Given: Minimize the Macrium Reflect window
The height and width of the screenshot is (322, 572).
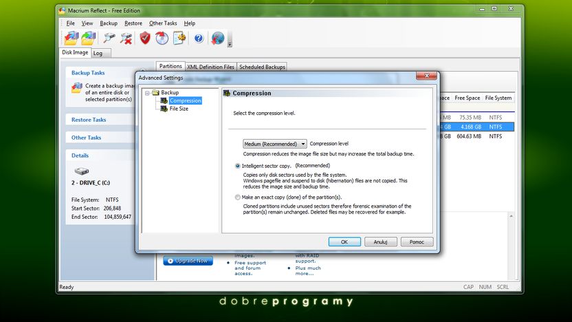Looking at the screenshot, I should coord(482,9).
